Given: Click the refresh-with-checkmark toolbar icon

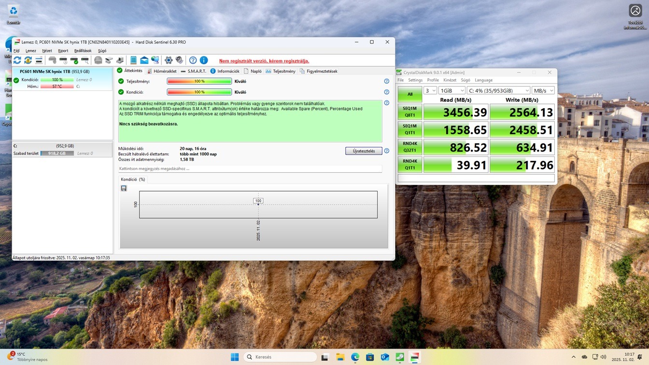Looking at the screenshot, I should click(x=28, y=60).
